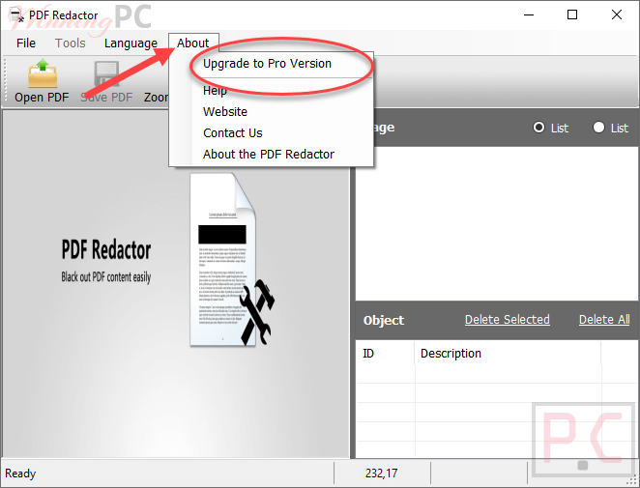Screen dimensions: 640x488
Task: Click the PDF Redactor heading text
Action: pos(106,249)
